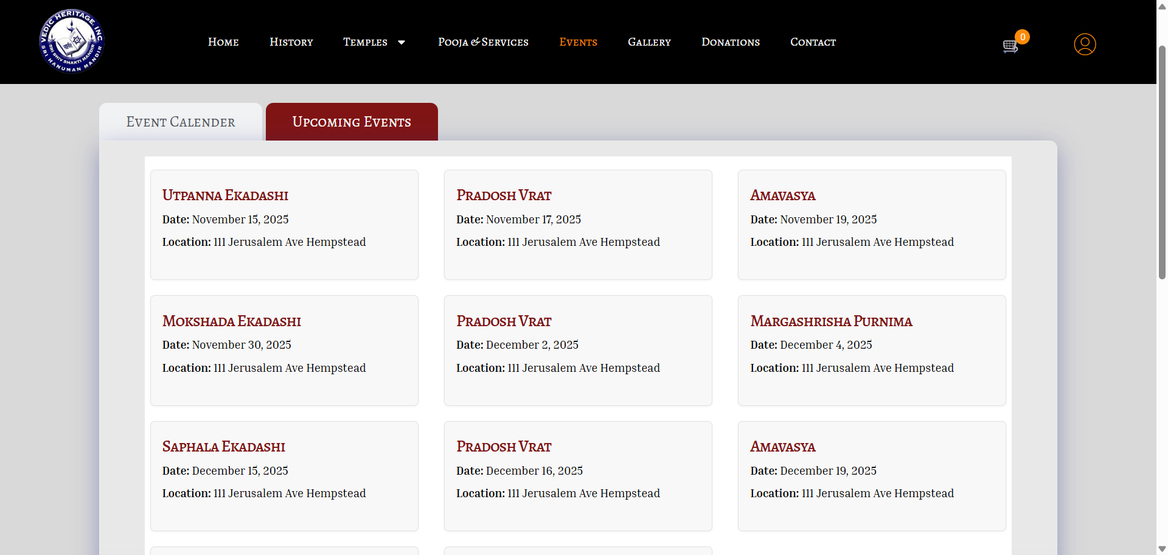Navigate to Pooja & Services

483,42
